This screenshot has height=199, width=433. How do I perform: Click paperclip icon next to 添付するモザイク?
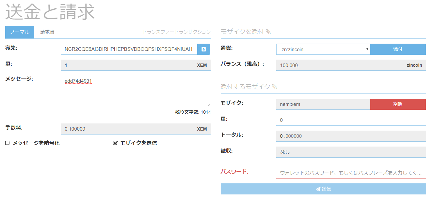[x=274, y=87]
